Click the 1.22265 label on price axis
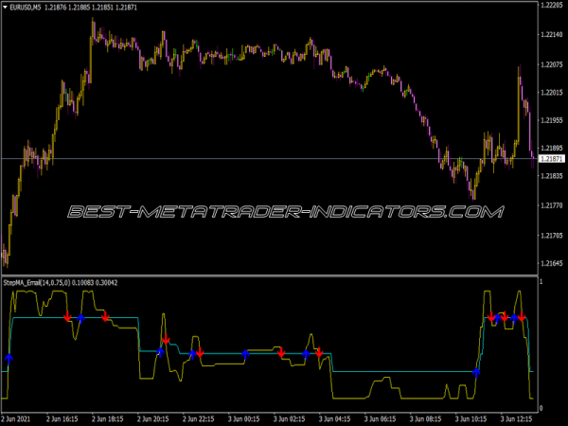 coord(552,7)
